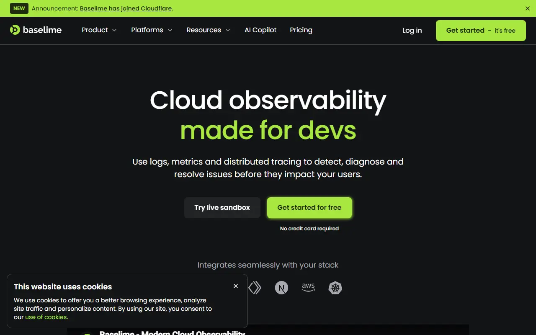The image size is (536, 335).
Task: Click the "This website uses cookies" title
Action: click(x=63, y=287)
